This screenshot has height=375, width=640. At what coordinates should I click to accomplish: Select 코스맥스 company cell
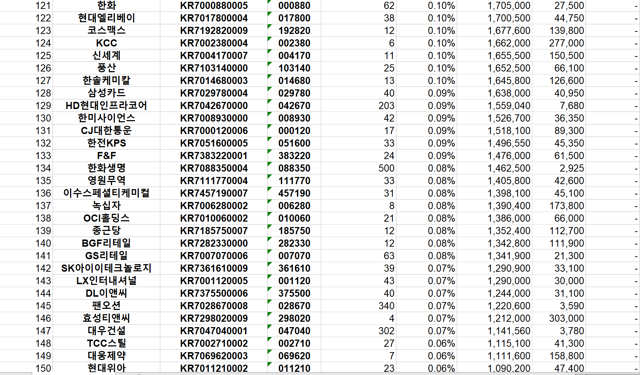(x=107, y=31)
